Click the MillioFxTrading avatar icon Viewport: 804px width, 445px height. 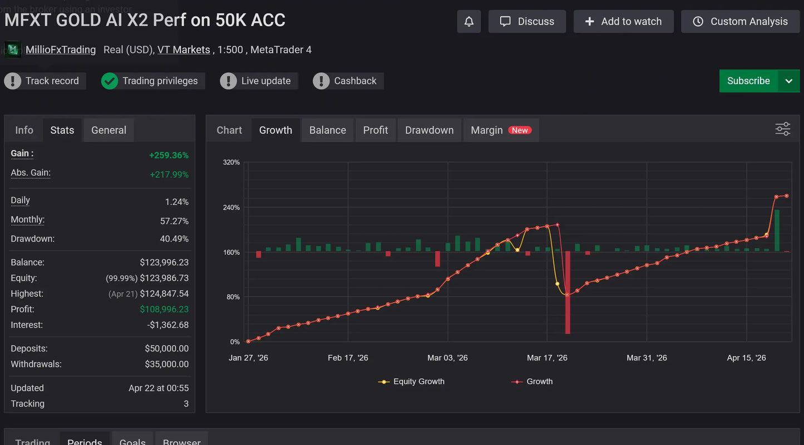[x=12, y=50]
